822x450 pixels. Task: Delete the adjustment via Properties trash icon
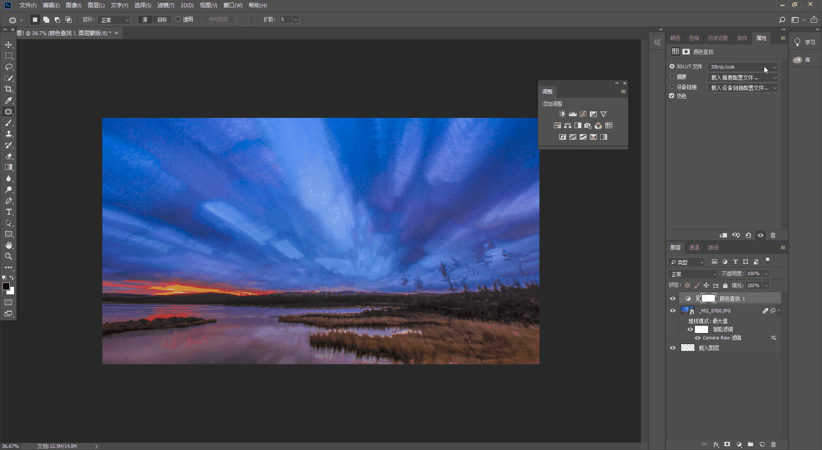(773, 235)
